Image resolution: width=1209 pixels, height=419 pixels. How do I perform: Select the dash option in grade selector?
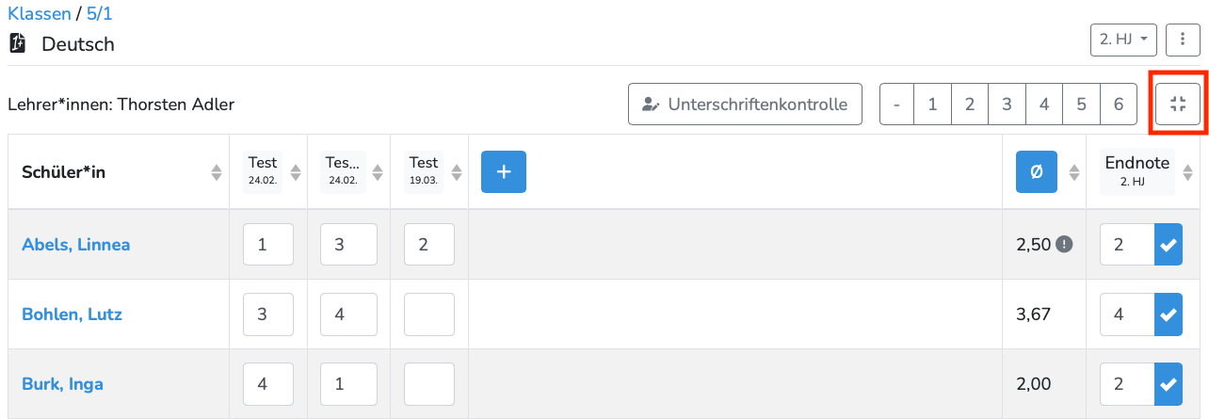[896, 105]
